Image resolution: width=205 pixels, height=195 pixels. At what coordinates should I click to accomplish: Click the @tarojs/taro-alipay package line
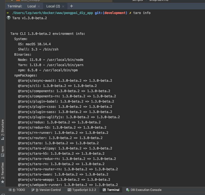point(65,148)
